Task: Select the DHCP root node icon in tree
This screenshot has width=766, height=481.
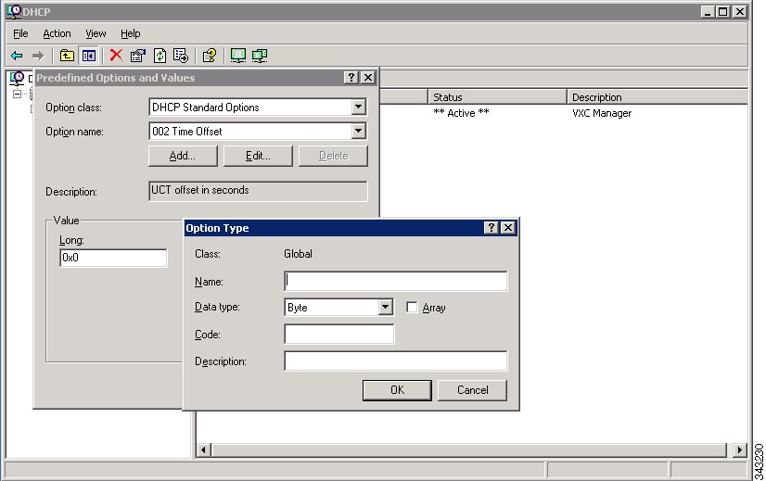Action: click(17, 78)
